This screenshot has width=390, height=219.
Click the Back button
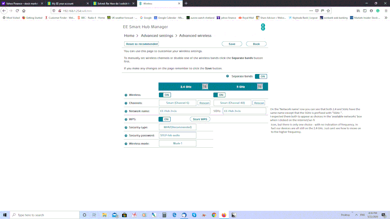click(x=256, y=44)
